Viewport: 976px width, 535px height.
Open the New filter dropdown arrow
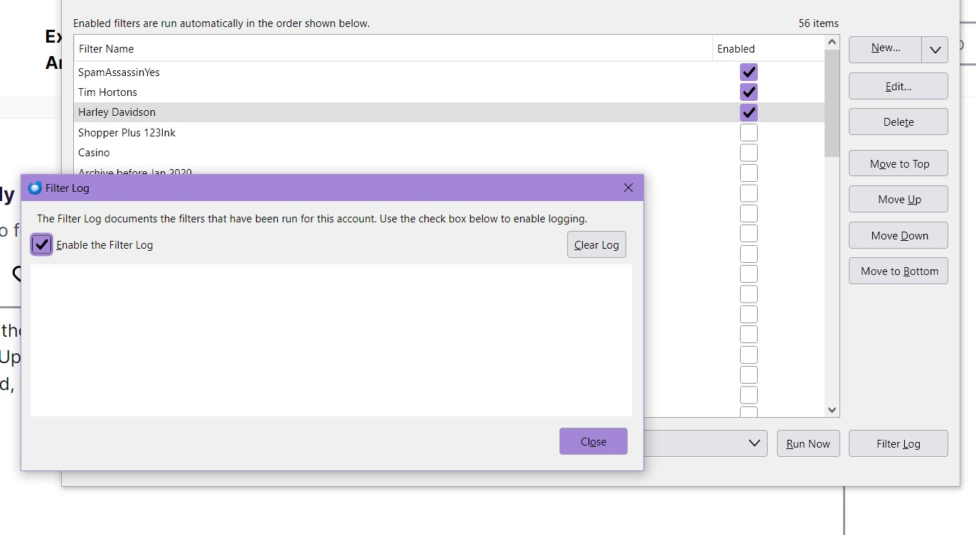935,50
